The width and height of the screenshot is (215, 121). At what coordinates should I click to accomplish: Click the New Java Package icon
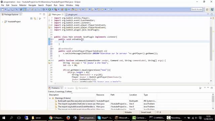coord(62,9)
